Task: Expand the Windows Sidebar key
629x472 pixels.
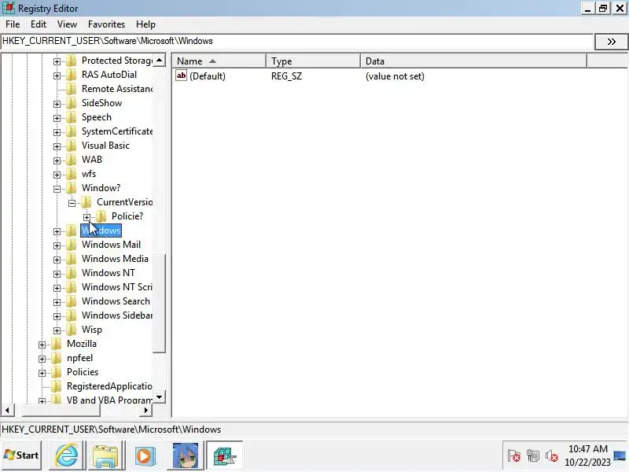Action: click(57, 316)
